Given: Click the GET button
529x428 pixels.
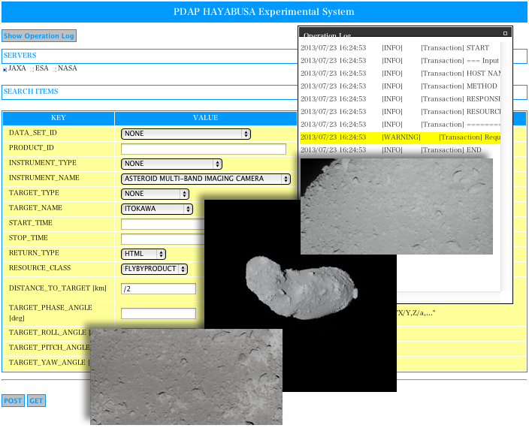Looking at the screenshot, I should (x=36, y=401).
